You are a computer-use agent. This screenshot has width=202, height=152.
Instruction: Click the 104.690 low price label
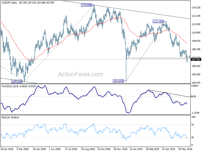(118, 81)
